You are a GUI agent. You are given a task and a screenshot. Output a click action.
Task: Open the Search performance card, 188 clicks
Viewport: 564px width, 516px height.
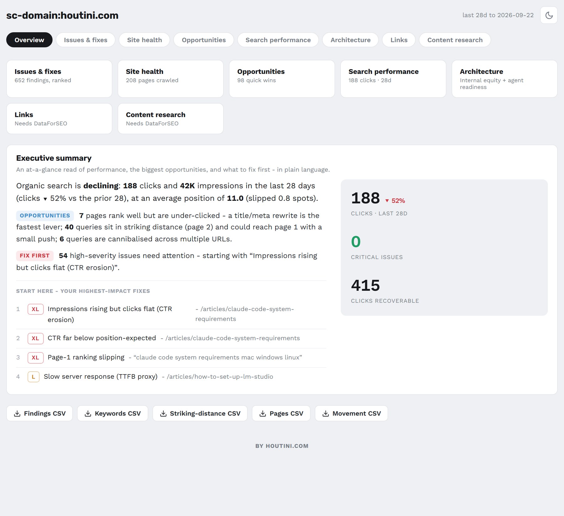tap(393, 79)
